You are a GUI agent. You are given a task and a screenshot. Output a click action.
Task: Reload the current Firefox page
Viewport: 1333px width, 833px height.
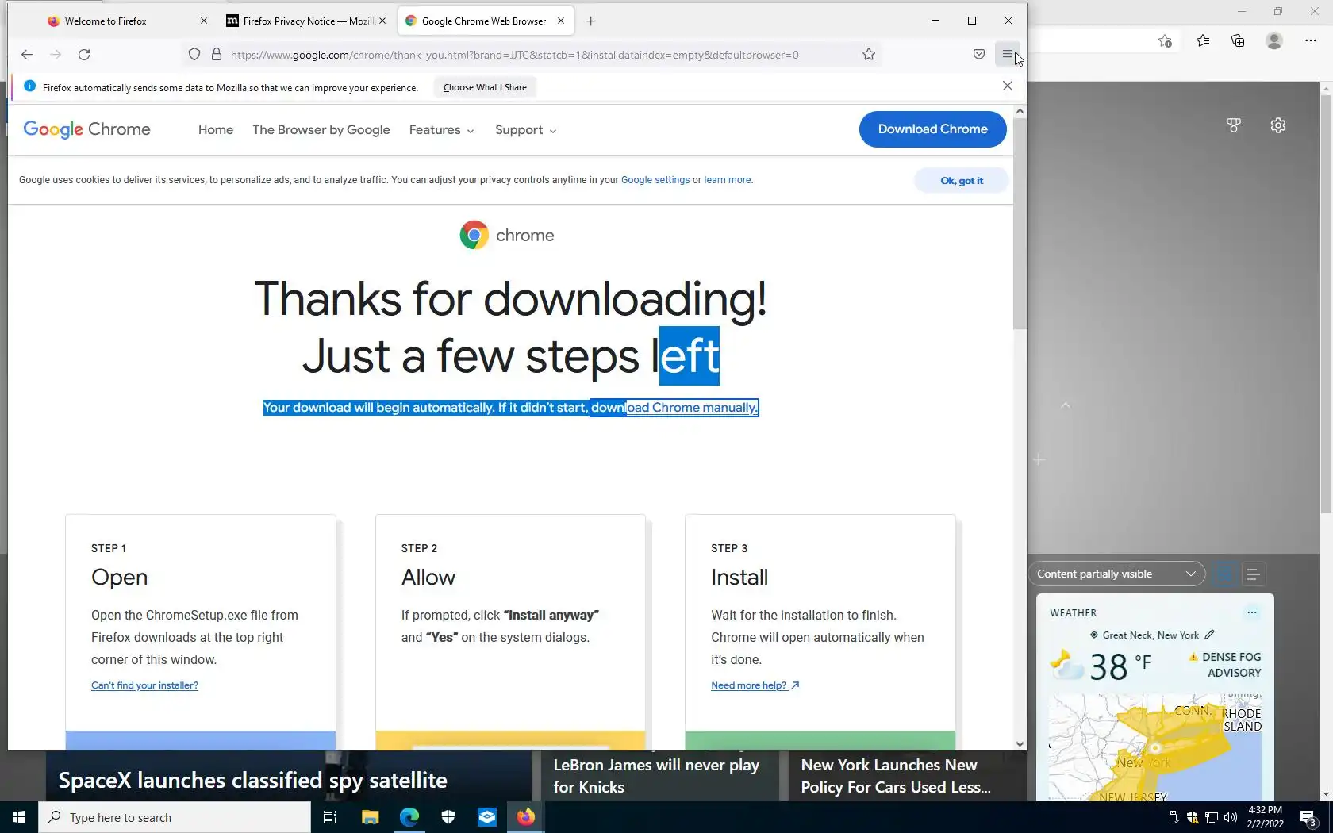click(x=84, y=55)
